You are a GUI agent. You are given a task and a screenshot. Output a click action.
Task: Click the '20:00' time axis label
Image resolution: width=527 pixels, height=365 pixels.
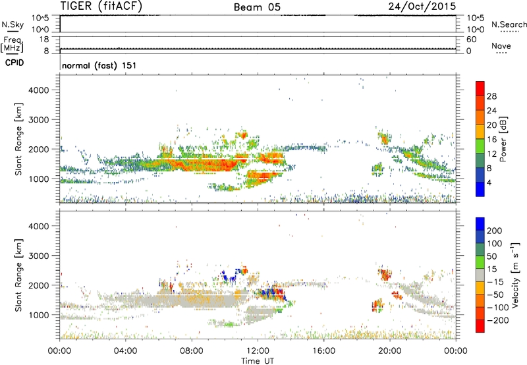coord(389,351)
